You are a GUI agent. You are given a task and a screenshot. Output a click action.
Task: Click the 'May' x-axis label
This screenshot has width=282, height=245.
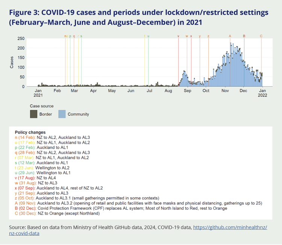point(112,91)
